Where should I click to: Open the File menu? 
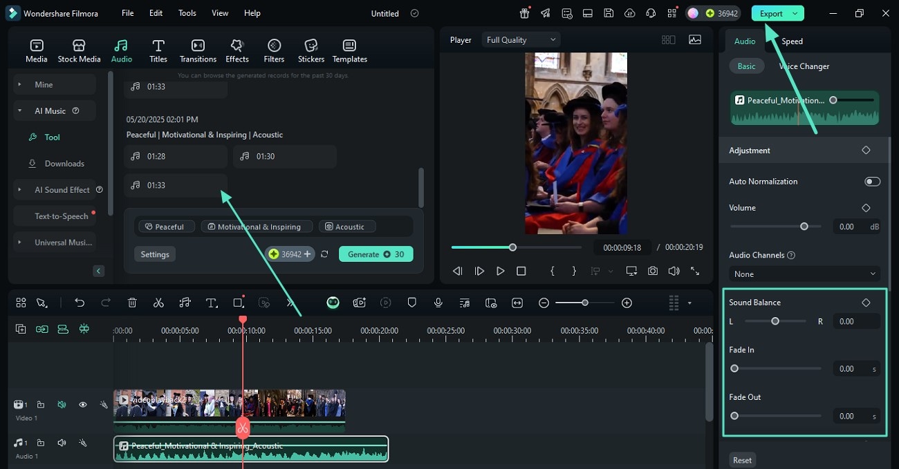127,13
